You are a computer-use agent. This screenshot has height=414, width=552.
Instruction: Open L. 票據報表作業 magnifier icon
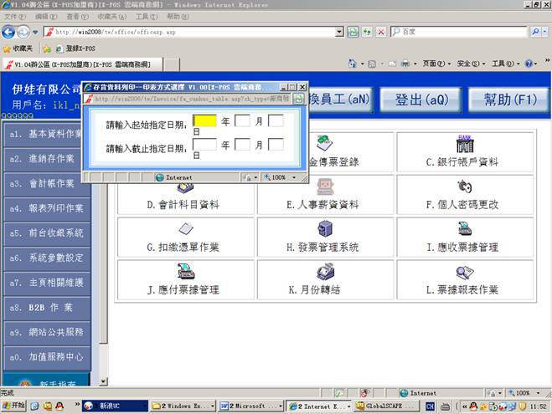pyautogui.click(x=464, y=272)
